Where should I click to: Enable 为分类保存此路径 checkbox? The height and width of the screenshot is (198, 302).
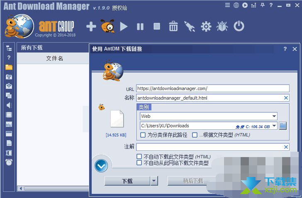[x=143, y=135]
